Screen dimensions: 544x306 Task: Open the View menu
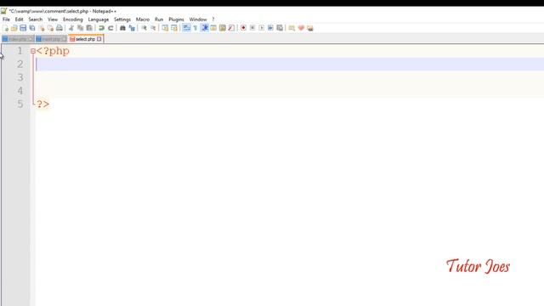coord(53,20)
